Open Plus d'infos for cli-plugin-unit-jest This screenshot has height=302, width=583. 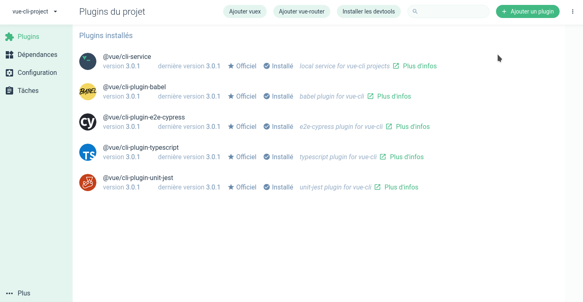click(401, 187)
